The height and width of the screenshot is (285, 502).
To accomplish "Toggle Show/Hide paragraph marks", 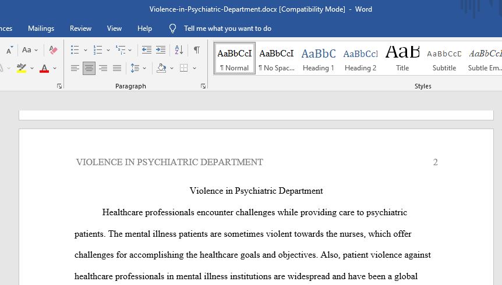I will tap(197, 50).
